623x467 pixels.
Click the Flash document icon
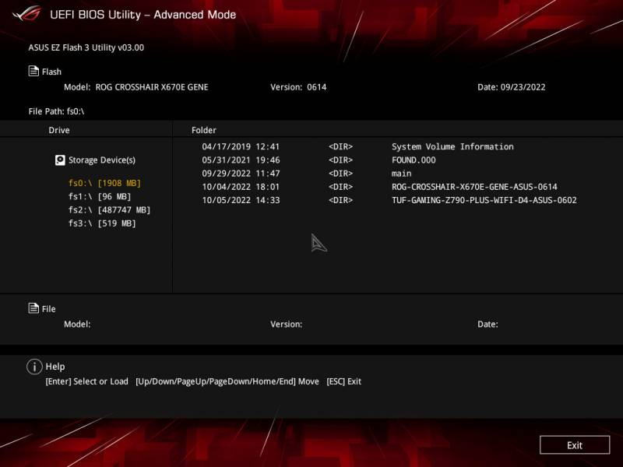[x=33, y=71]
